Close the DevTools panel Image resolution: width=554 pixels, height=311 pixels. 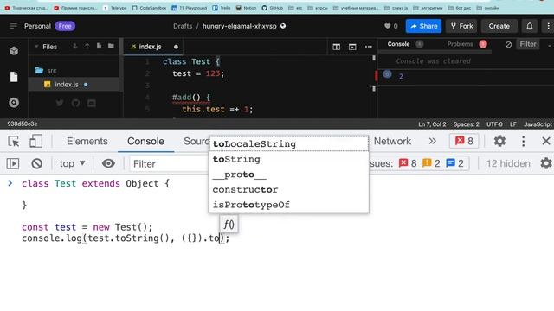click(546, 142)
